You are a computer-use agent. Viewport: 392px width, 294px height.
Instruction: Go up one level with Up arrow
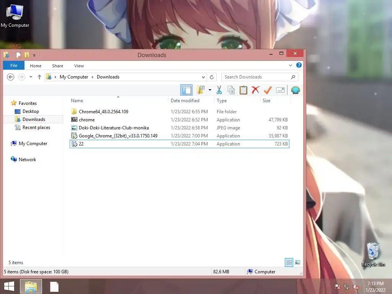click(x=39, y=77)
